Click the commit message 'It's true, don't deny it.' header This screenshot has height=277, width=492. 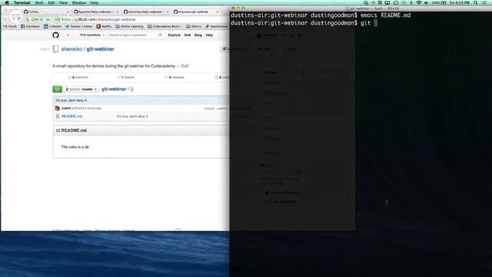pos(71,100)
